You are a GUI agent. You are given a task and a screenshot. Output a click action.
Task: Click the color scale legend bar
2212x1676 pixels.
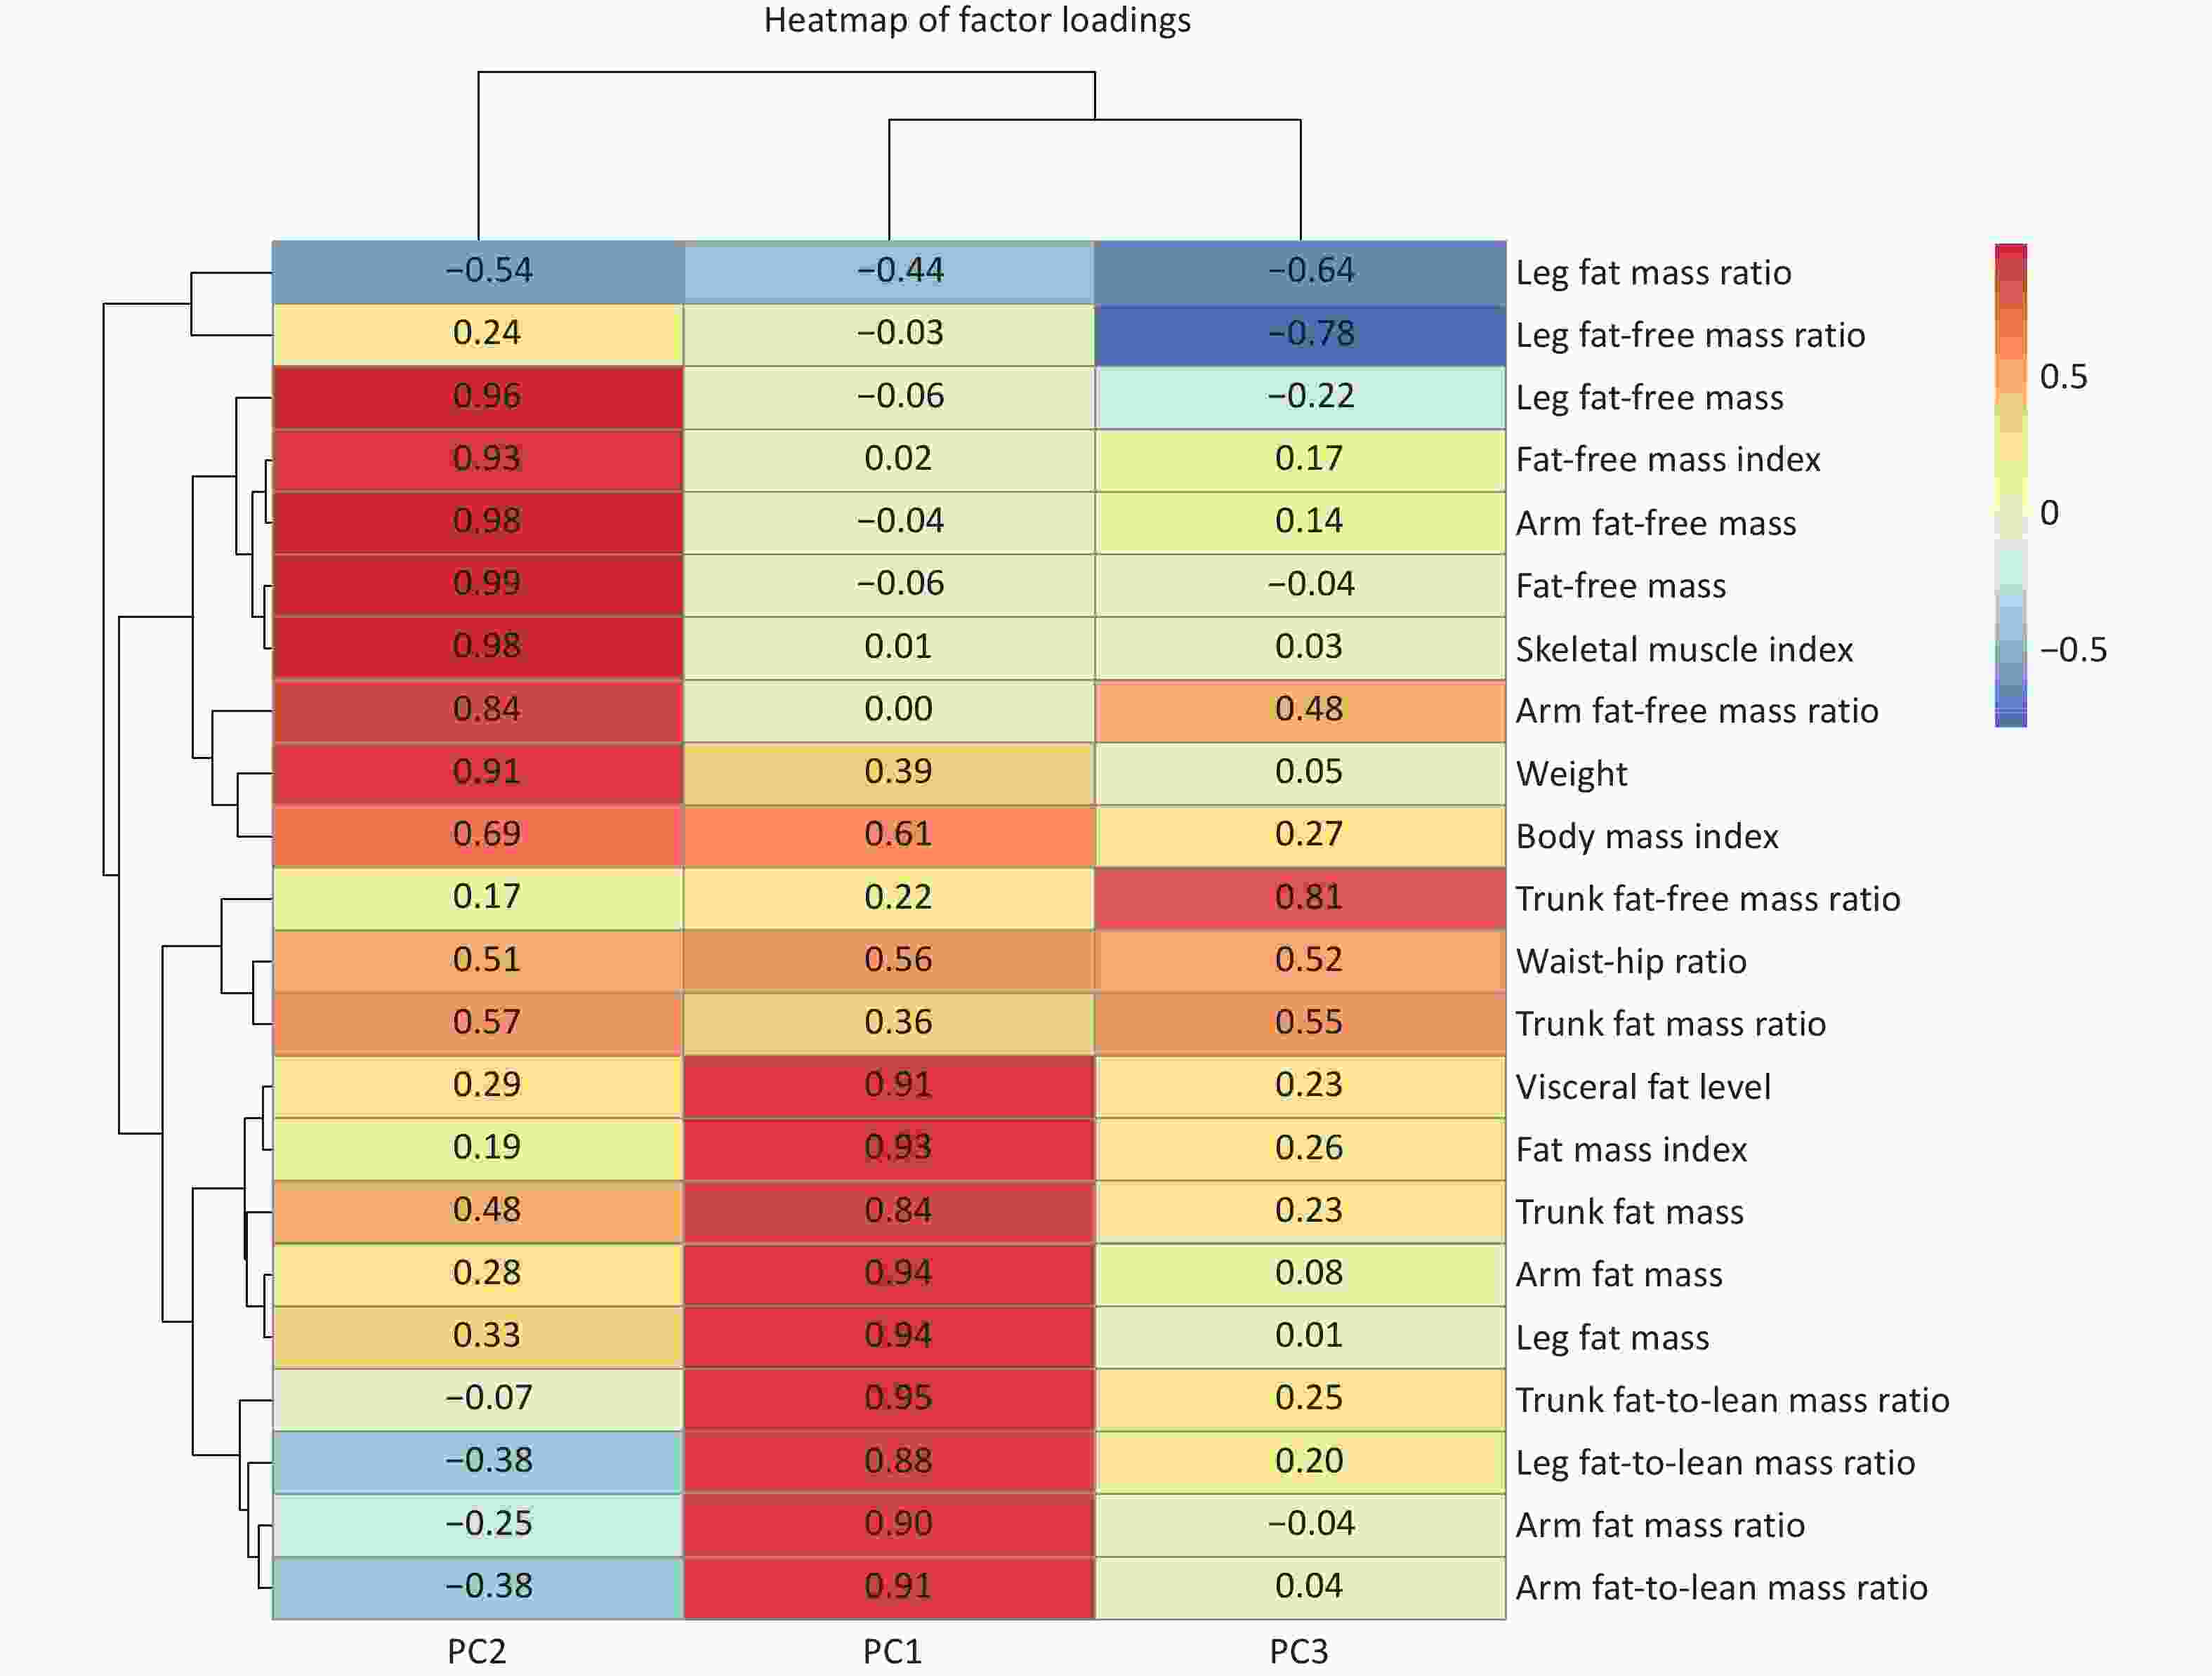[2010, 485]
